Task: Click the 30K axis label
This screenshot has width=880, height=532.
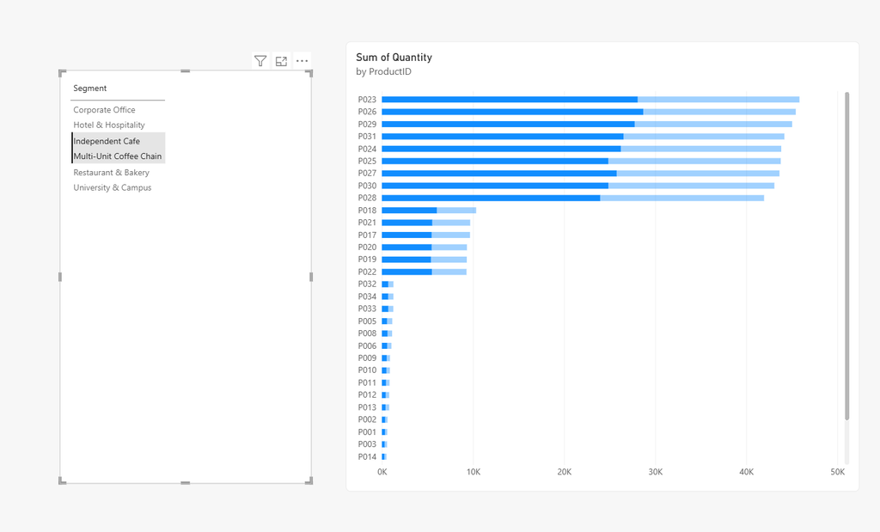Action: [x=656, y=472]
